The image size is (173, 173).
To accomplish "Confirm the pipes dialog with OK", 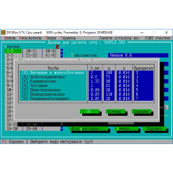I will pos(90,112).
